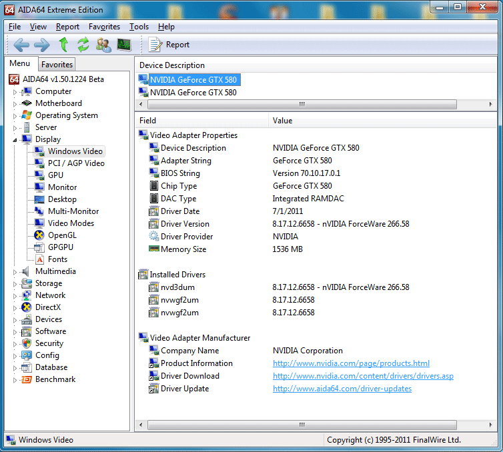The image size is (503, 452).
Task: Select the Motherboard icon in tree
Action: pos(26,103)
